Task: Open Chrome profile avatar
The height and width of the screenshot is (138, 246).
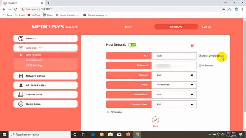Action: [236, 9]
